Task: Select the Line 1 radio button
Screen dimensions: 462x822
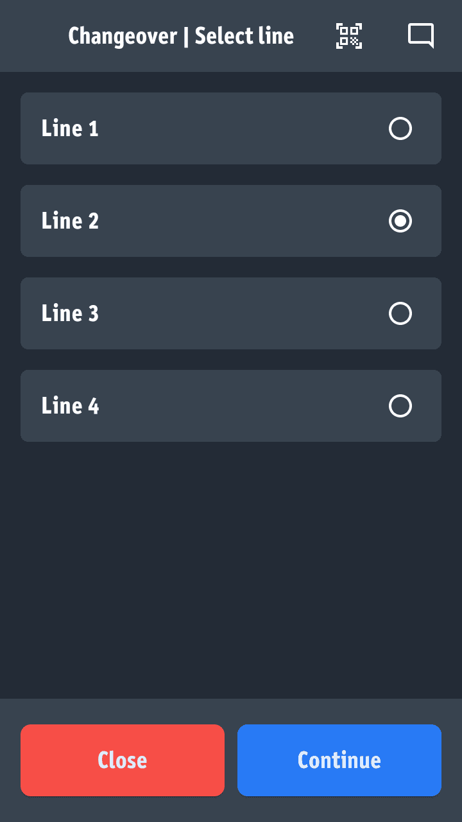Action: click(400, 128)
